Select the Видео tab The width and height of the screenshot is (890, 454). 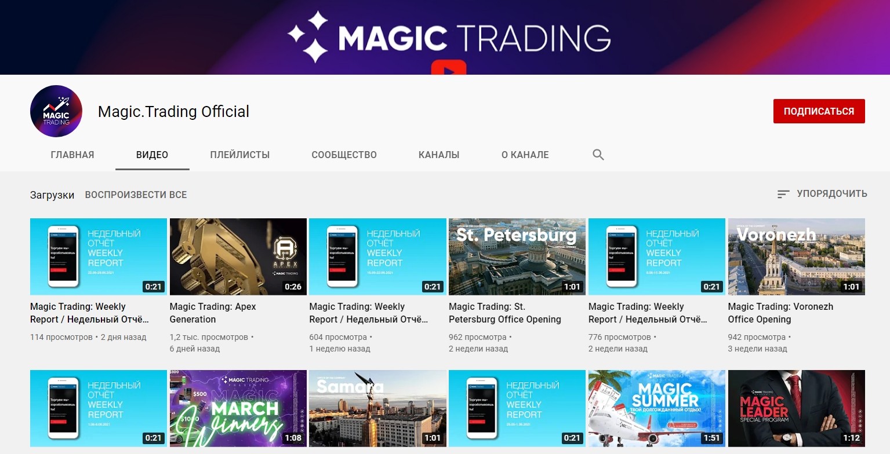[x=152, y=155]
